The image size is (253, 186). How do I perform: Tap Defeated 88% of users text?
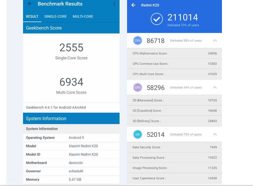pos(186,41)
